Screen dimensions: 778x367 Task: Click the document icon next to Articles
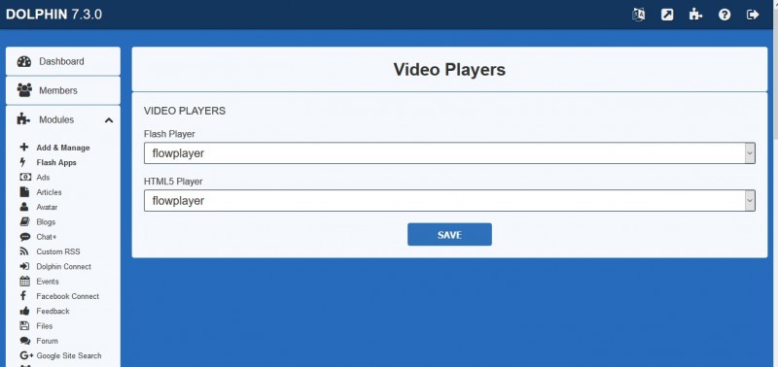click(x=24, y=191)
